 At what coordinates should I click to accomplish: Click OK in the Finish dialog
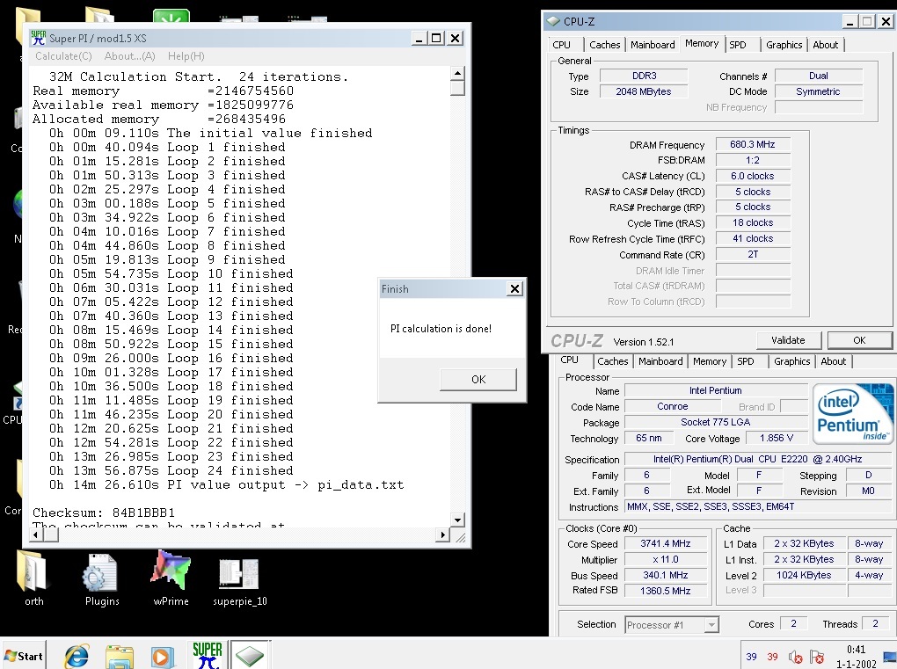(x=478, y=379)
